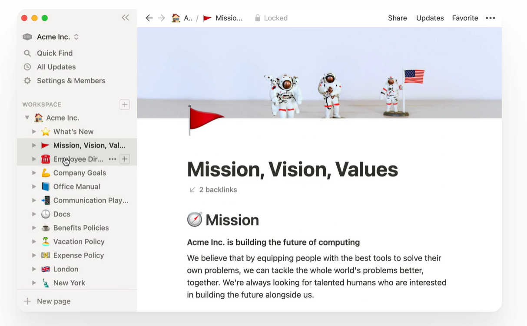527x326 pixels.
Task: Click the Share button
Action: click(397, 18)
